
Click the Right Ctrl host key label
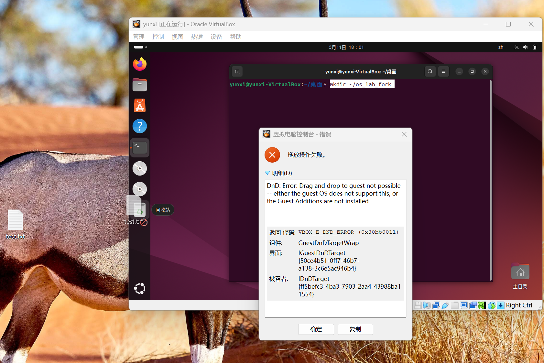(x=519, y=305)
